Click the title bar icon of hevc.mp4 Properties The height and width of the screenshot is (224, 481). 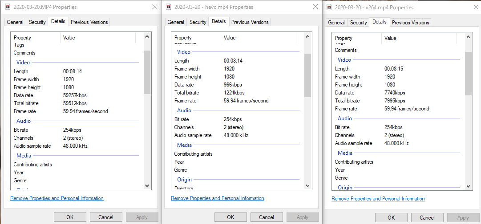click(x=169, y=7)
